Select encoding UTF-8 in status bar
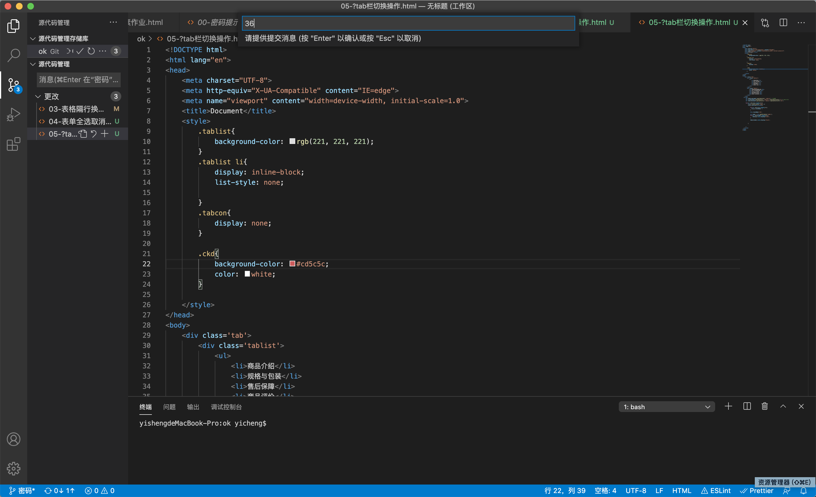Screen dimensions: 816x497 636,491
